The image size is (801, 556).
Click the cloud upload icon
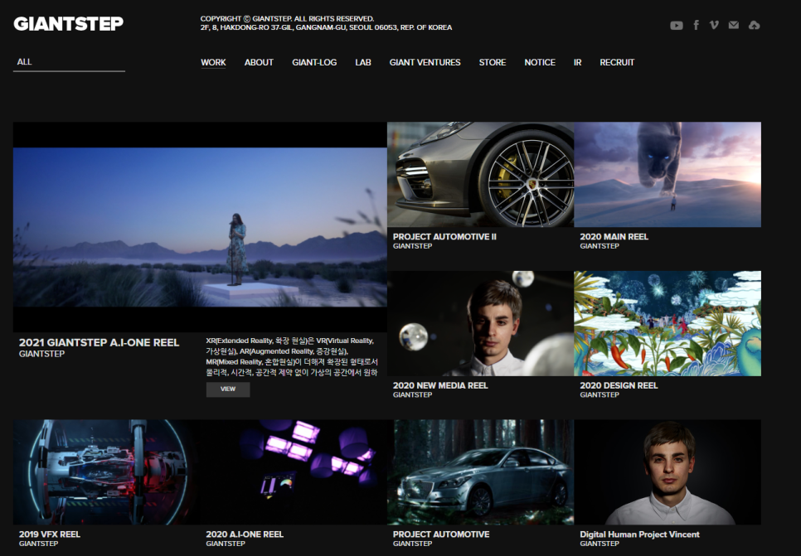(x=754, y=25)
